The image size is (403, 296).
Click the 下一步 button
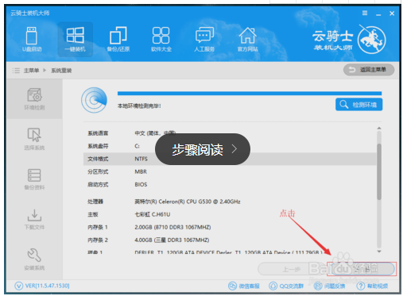[362, 269]
